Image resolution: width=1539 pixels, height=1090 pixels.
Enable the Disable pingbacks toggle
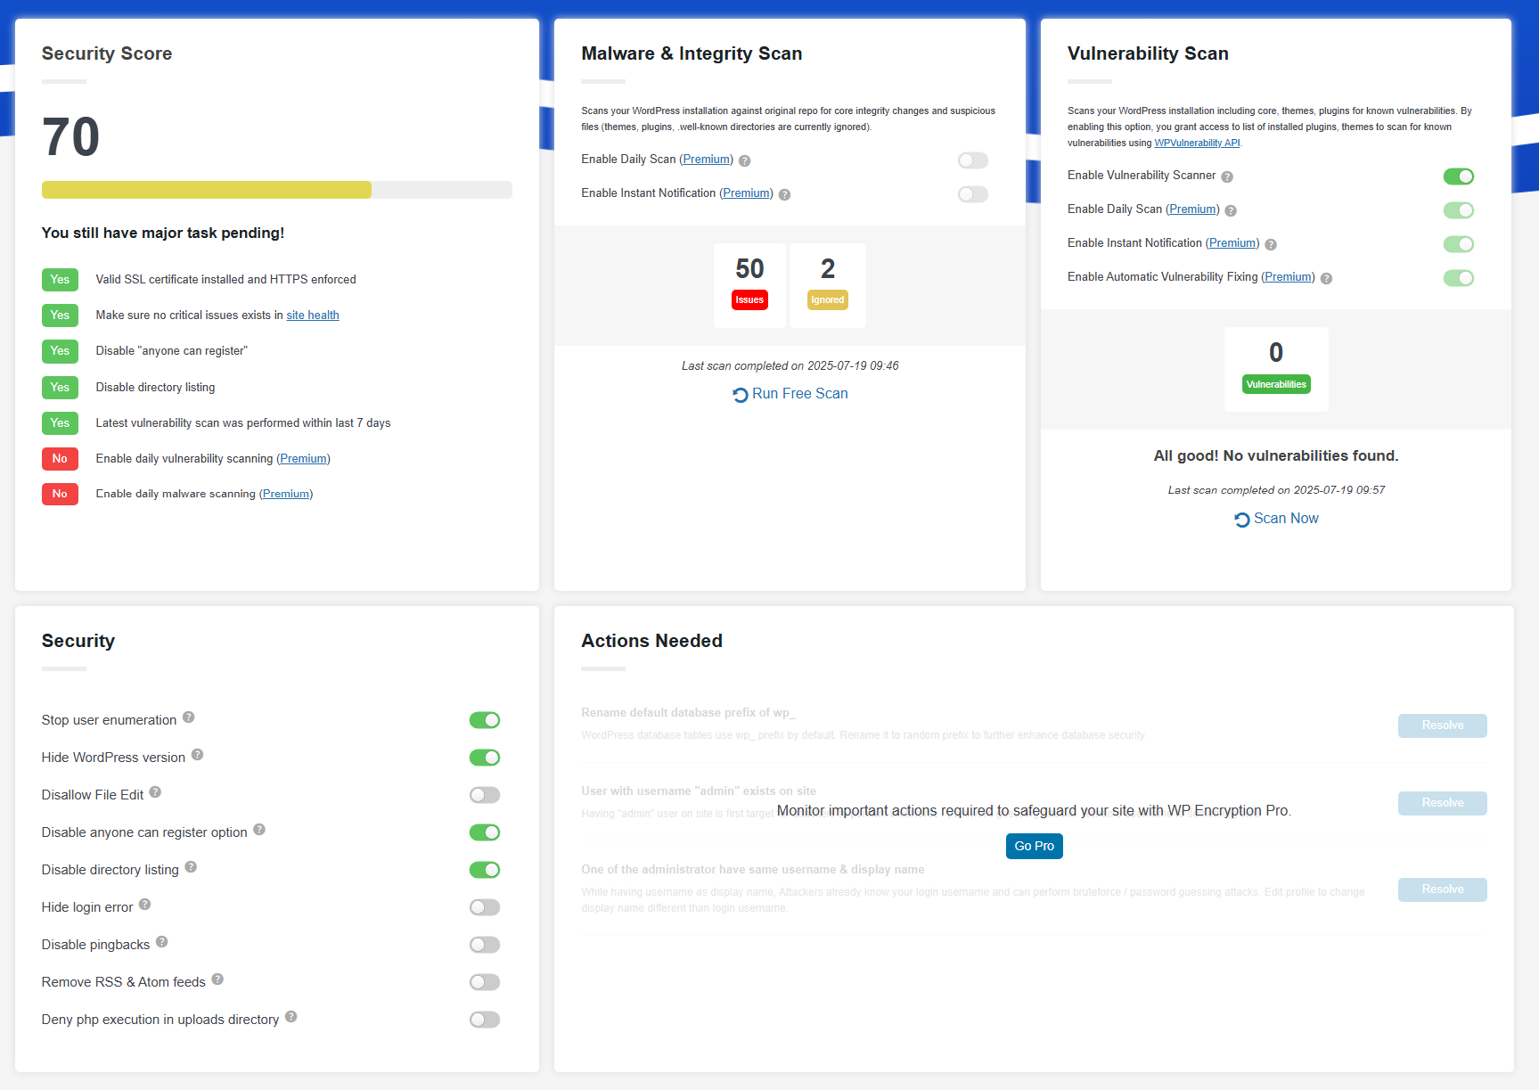coord(485,945)
